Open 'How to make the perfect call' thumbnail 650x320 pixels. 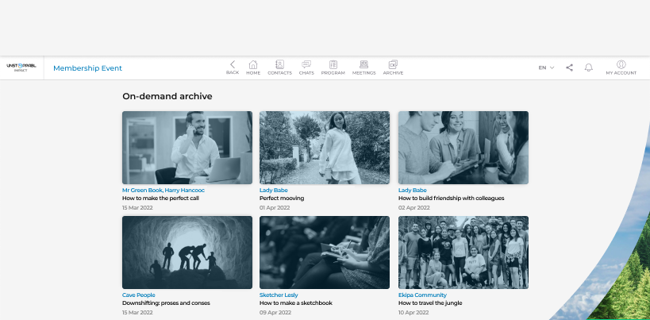tap(187, 148)
